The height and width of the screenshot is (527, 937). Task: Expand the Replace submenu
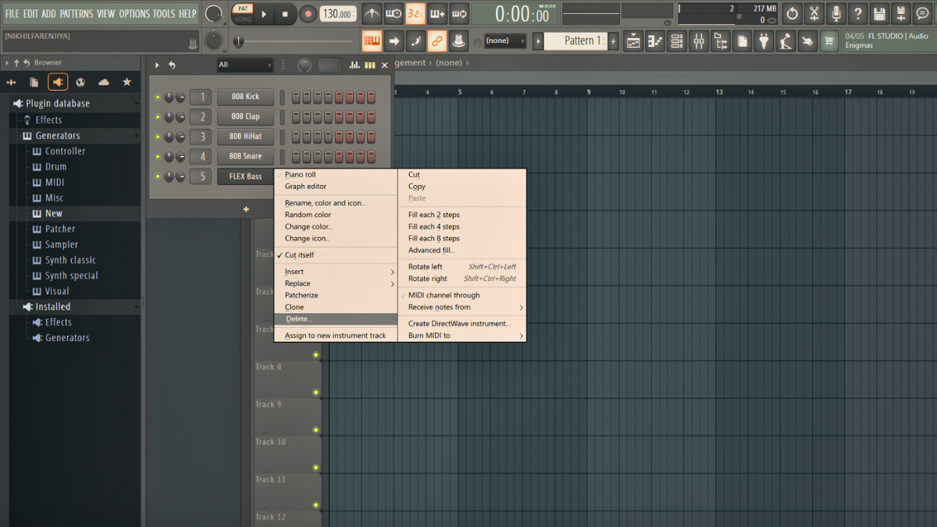point(336,283)
